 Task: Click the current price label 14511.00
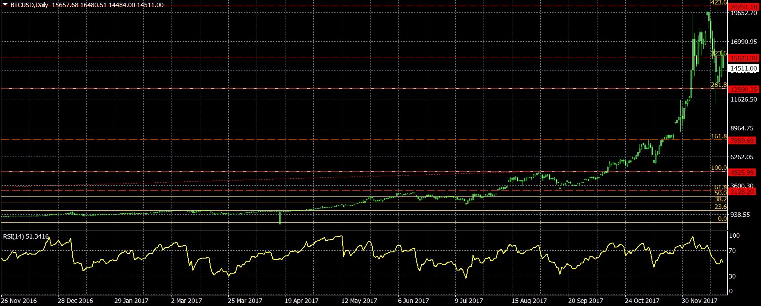pos(744,68)
